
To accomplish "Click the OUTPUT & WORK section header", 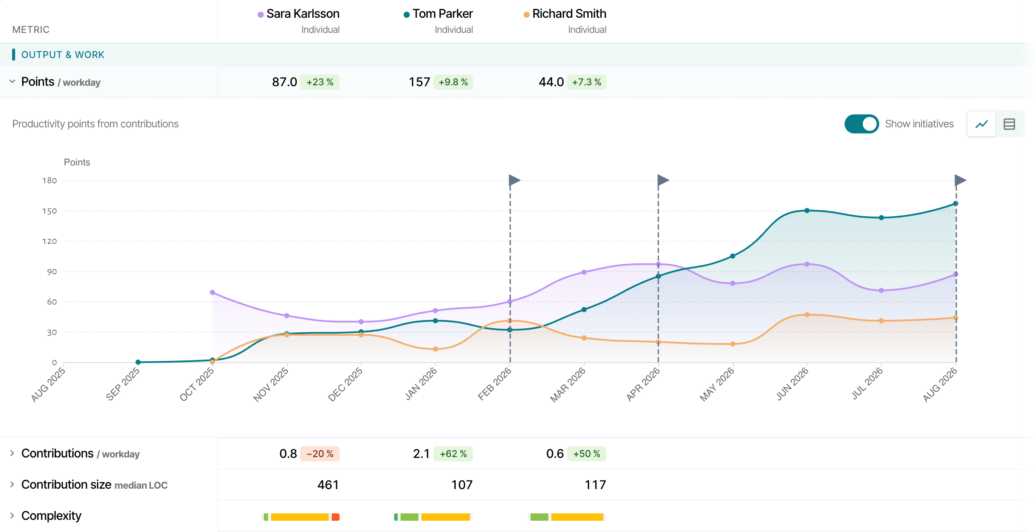I will 63,55.
